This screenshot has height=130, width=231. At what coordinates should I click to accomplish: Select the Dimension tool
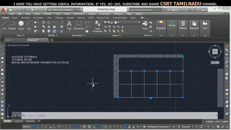click(x=79, y=25)
